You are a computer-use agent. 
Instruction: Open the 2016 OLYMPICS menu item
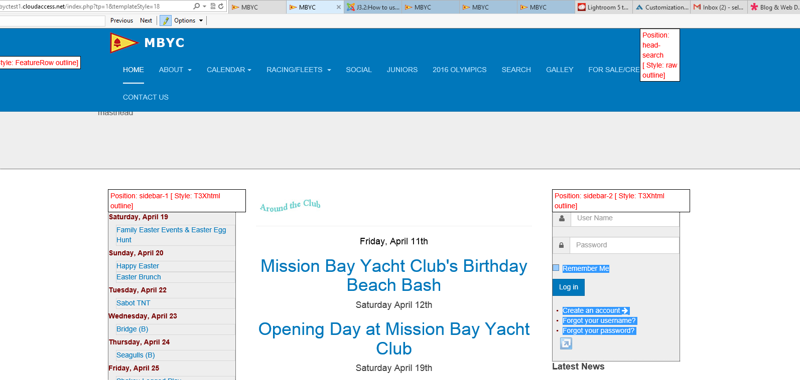pyautogui.click(x=460, y=70)
